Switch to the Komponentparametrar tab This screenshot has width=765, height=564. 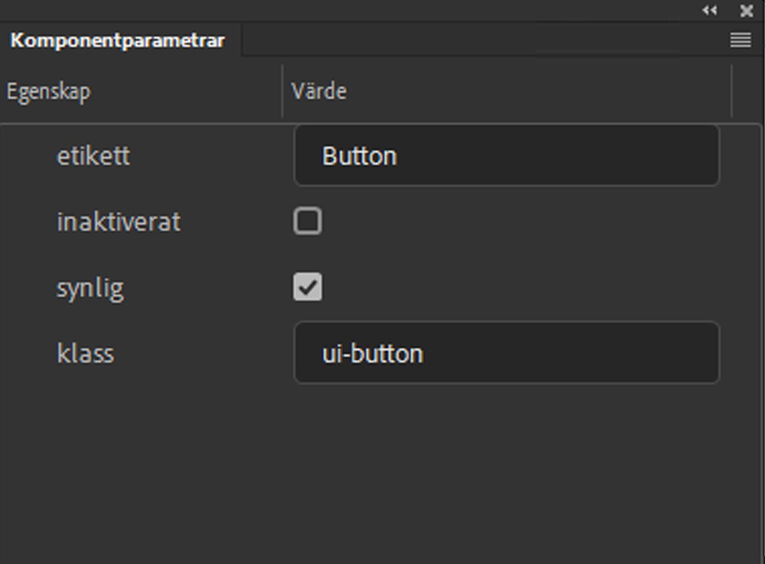tap(118, 41)
